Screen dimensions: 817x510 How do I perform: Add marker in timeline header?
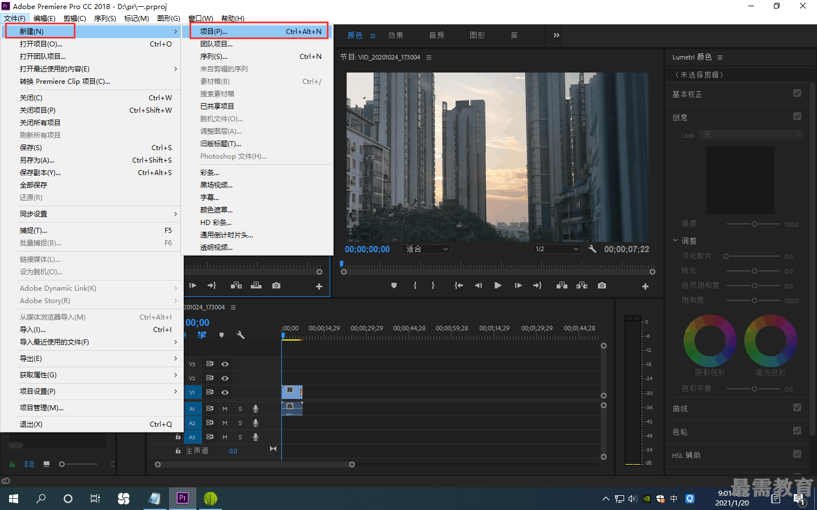[x=221, y=335]
